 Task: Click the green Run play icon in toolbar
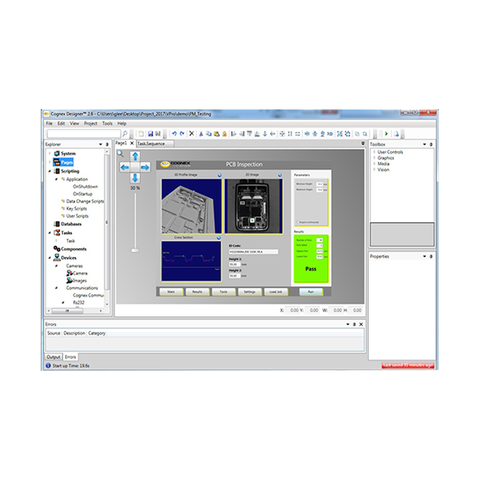pyautogui.click(x=386, y=134)
